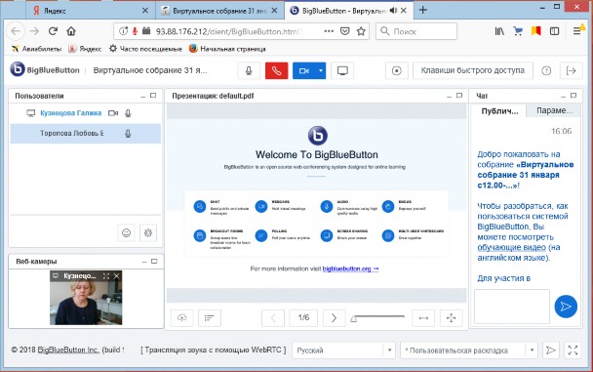593x372 pixels.
Task: Maximize the Веб-камеры panel
Action: click(x=154, y=261)
